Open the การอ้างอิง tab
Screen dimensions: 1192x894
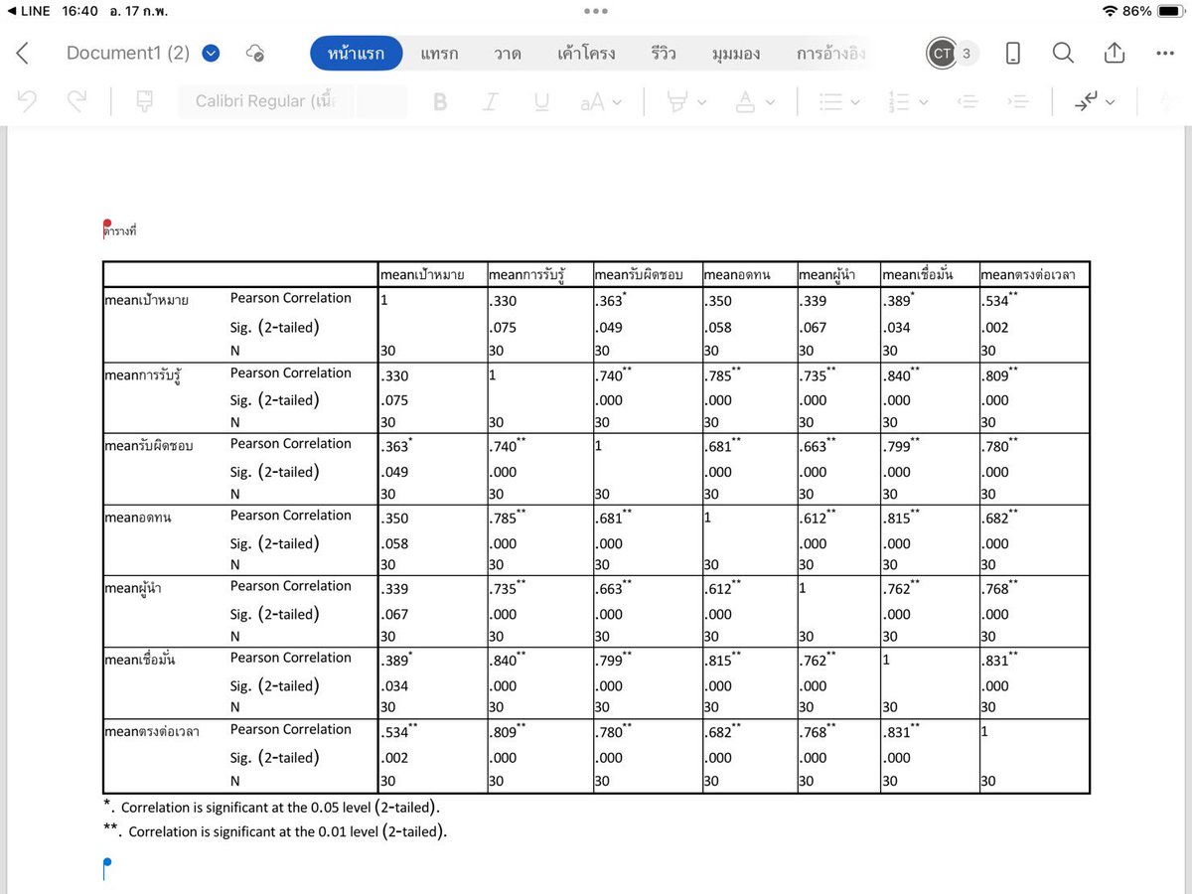coord(831,54)
